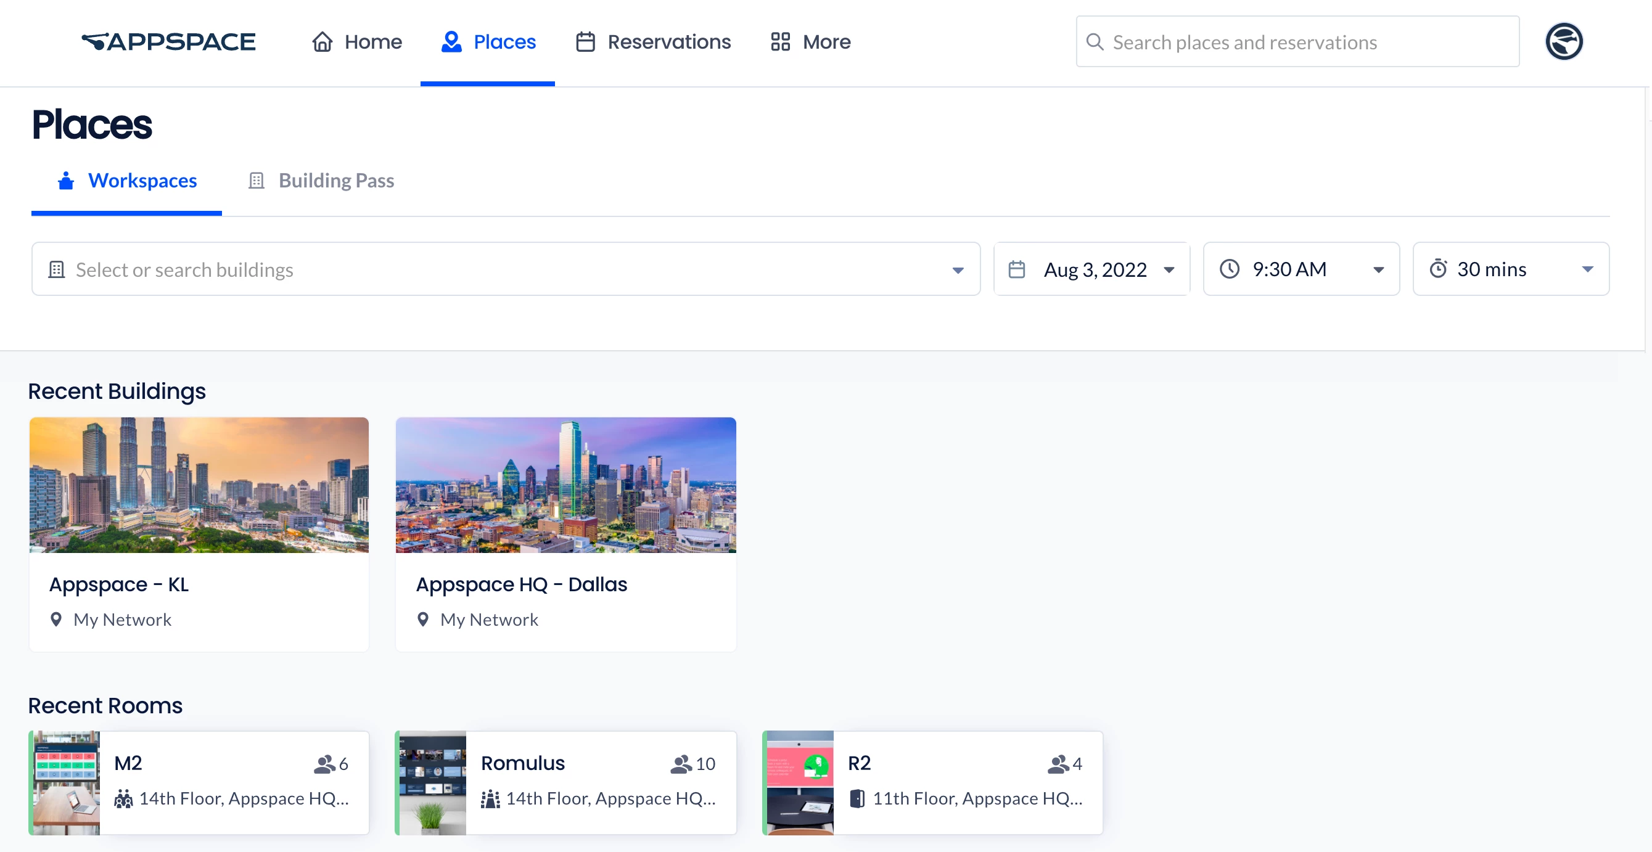The width and height of the screenshot is (1652, 852).
Task: Open the M2 room thumbnail
Action: [65, 783]
